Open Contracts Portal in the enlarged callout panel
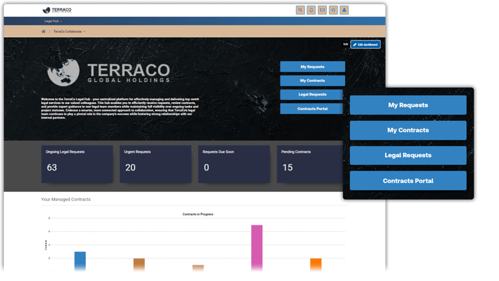499x281 pixels. [x=408, y=181]
